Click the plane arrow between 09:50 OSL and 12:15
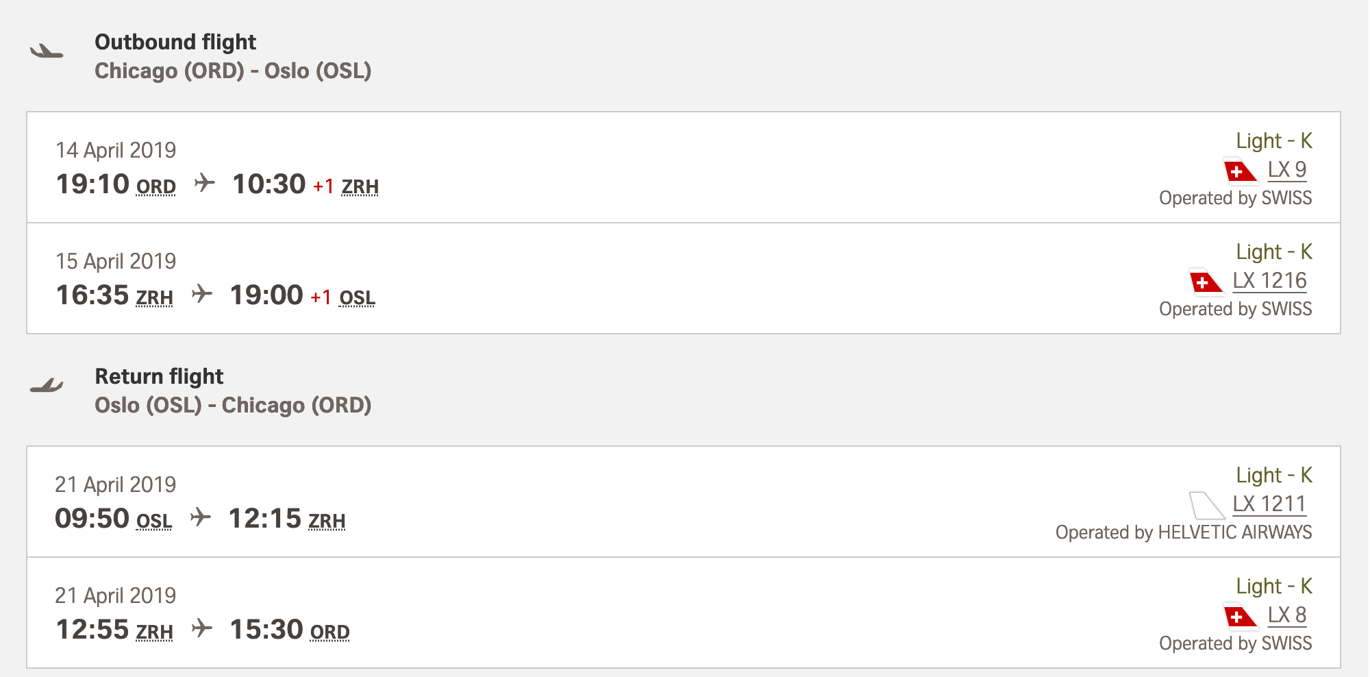This screenshot has height=677, width=1370. pos(200,517)
